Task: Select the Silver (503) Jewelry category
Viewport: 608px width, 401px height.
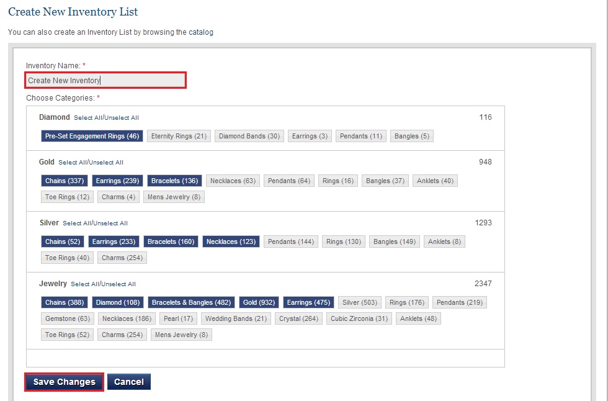Action: click(x=360, y=302)
